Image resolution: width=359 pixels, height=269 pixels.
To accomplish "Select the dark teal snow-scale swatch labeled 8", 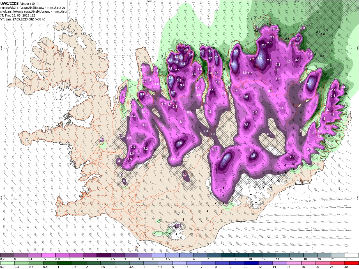I will pos(228,255).
